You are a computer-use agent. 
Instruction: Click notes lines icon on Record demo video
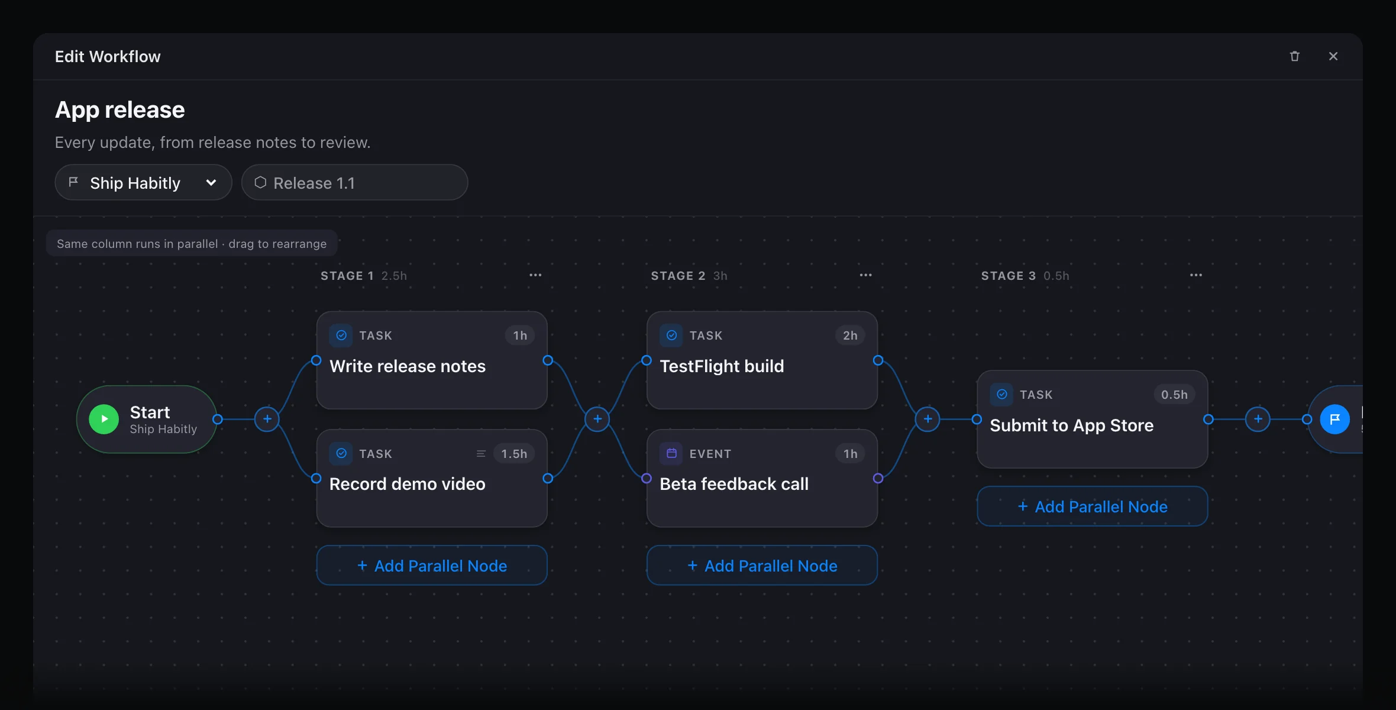[x=481, y=454]
